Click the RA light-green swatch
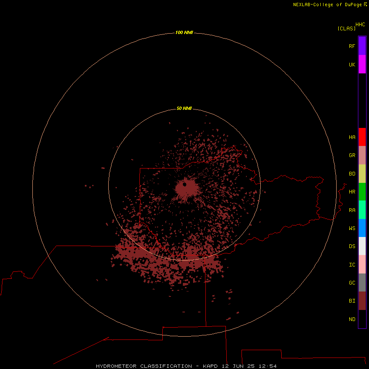369x369 pixels. (362, 210)
